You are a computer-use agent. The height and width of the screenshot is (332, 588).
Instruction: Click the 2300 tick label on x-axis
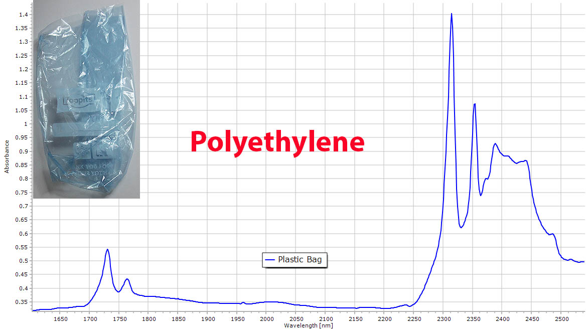[x=443, y=319]
